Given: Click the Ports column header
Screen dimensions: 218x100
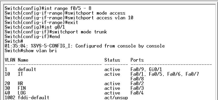Looking at the screenshot, I should coord(137,60).
